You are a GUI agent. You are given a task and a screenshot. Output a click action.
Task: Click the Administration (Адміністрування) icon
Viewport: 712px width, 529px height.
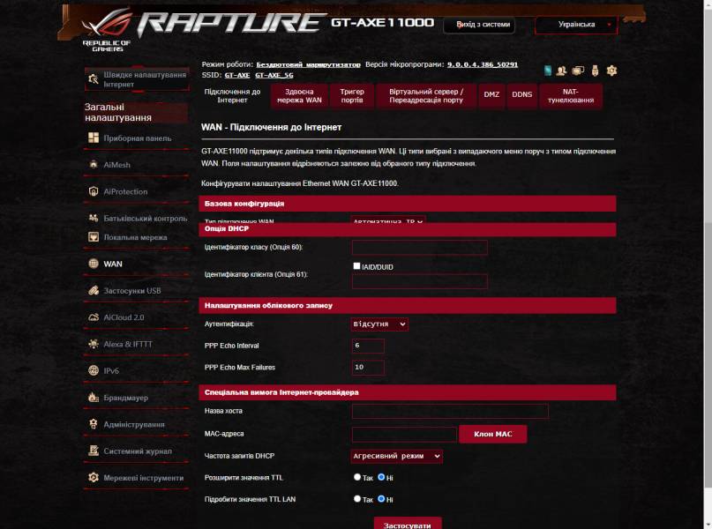pyautogui.click(x=94, y=424)
